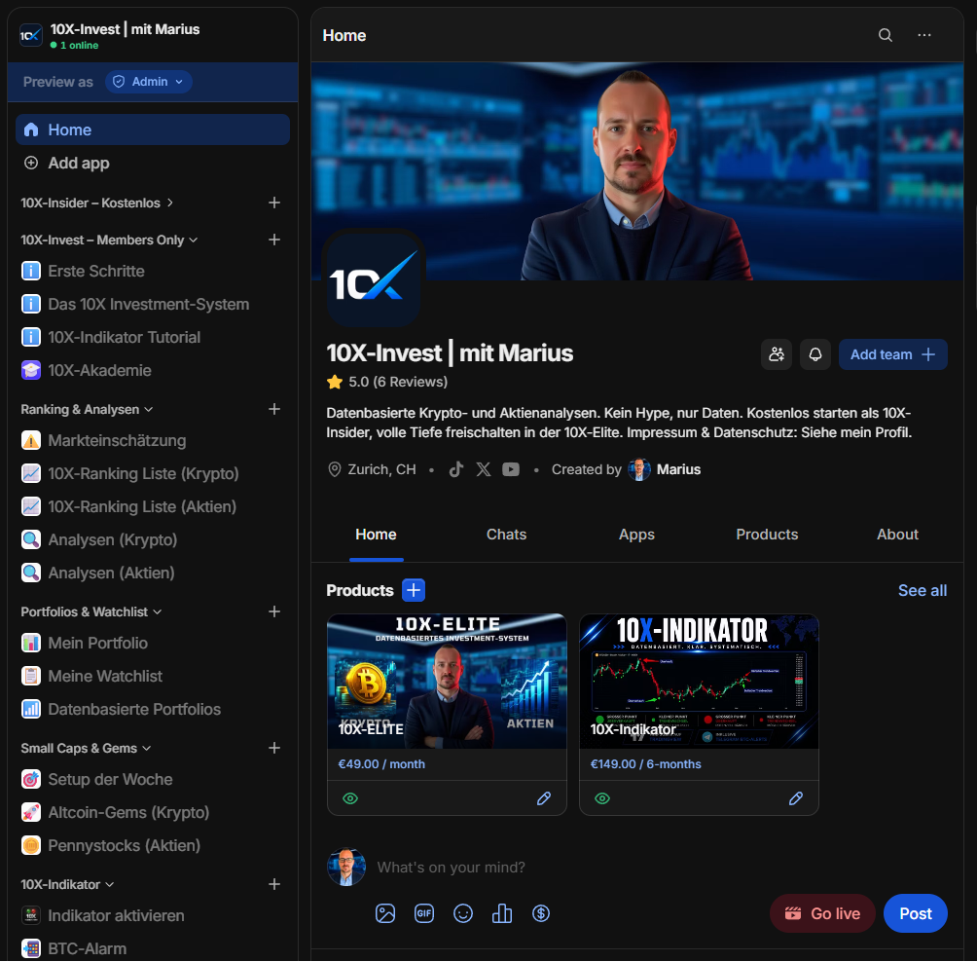Open 10X-Indikator Tutorial
Image resolution: width=977 pixels, height=962 pixels.
[153, 337]
